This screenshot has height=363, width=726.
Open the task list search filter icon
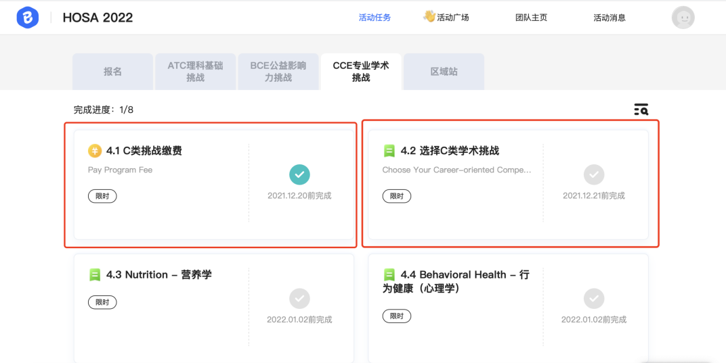click(641, 110)
